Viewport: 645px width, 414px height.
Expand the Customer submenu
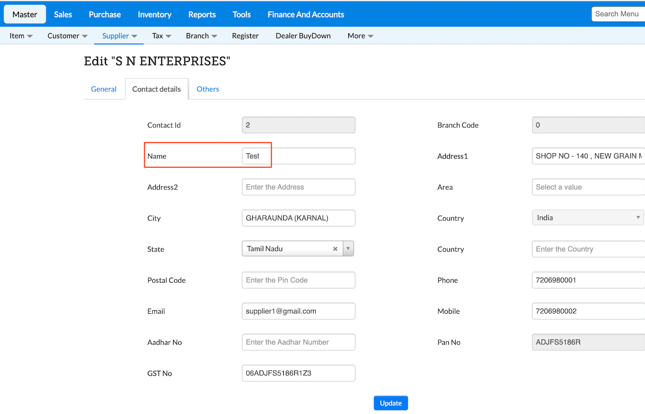click(67, 36)
